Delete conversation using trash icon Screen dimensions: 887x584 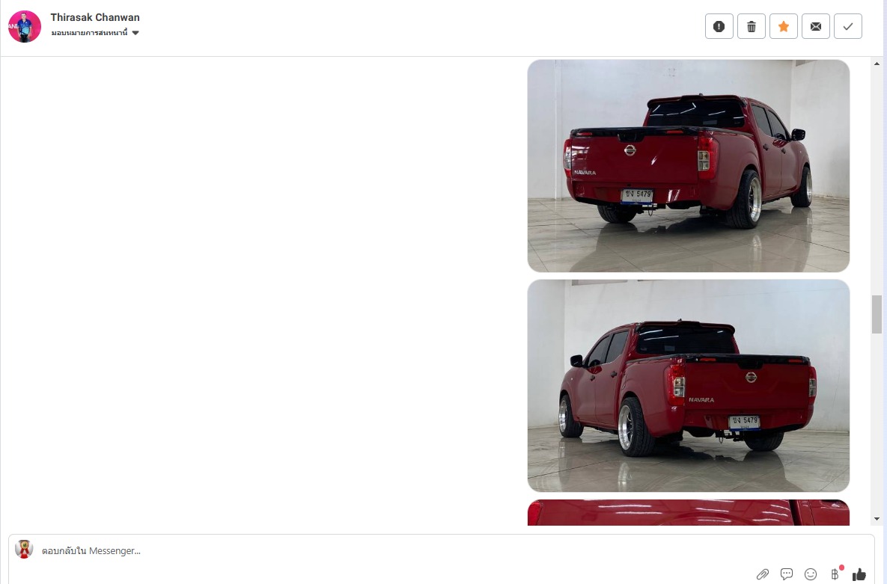pos(752,26)
